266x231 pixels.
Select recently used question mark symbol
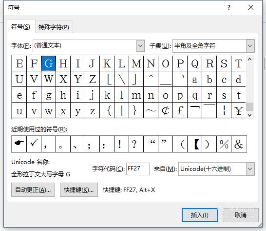136,144
